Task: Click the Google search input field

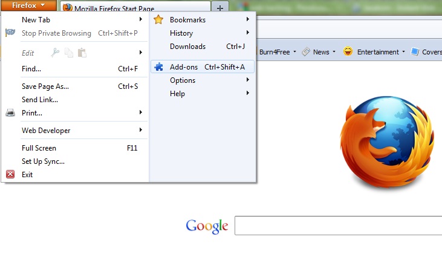Action: pos(338,226)
